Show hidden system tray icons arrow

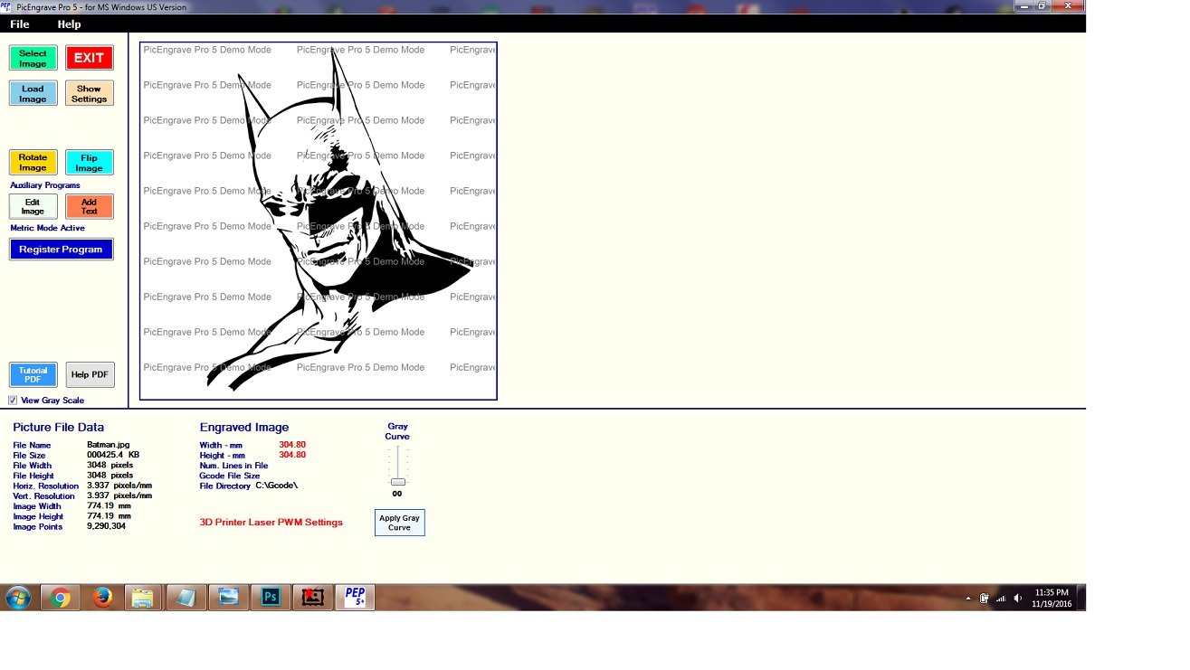[968, 598]
